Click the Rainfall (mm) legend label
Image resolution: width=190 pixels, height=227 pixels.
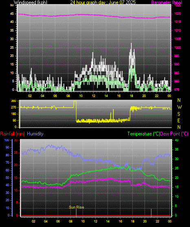(12, 134)
